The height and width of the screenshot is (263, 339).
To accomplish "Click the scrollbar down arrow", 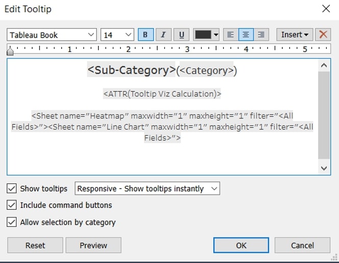I will [x=324, y=168].
